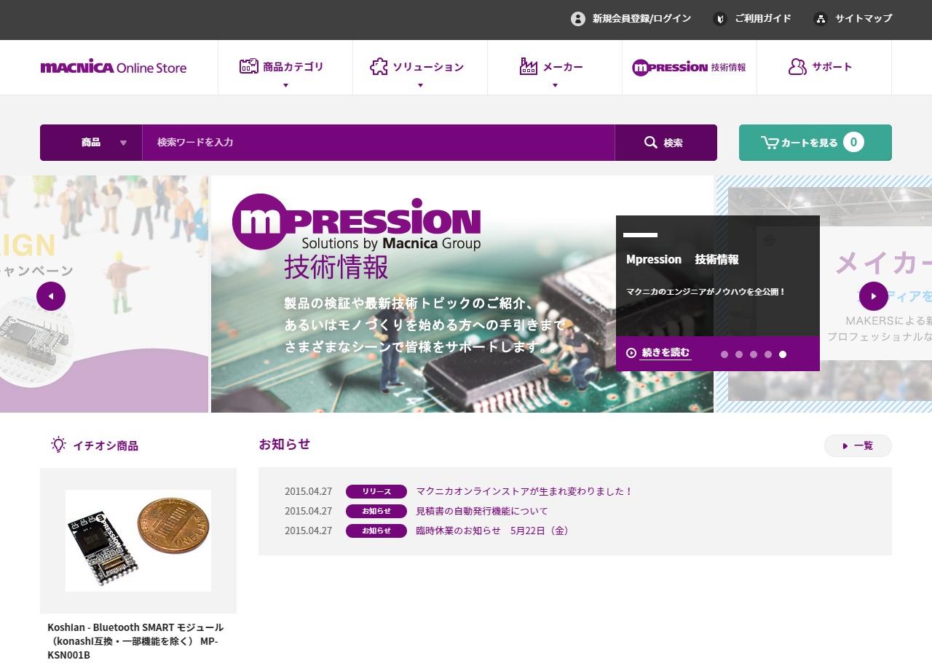932x663 pixels.
Task: Click the product category circuit icon
Action: pyautogui.click(x=249, y=66)
